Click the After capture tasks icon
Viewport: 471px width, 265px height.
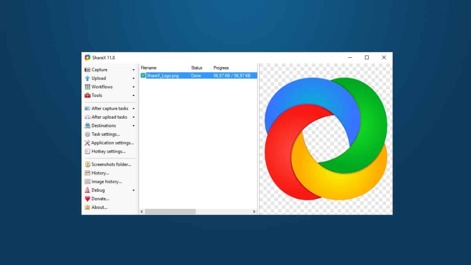pos(88,108)
